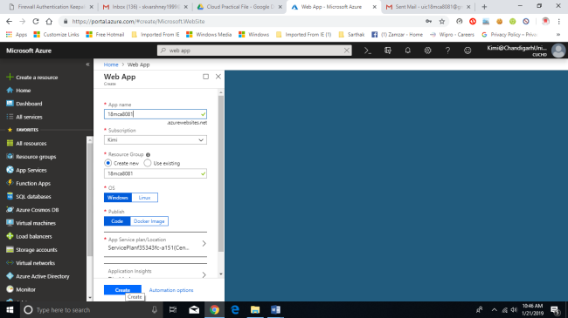Screen dimensions: 568x318
Task: Go to Home in sidebar
Action: tap(24, 91)
